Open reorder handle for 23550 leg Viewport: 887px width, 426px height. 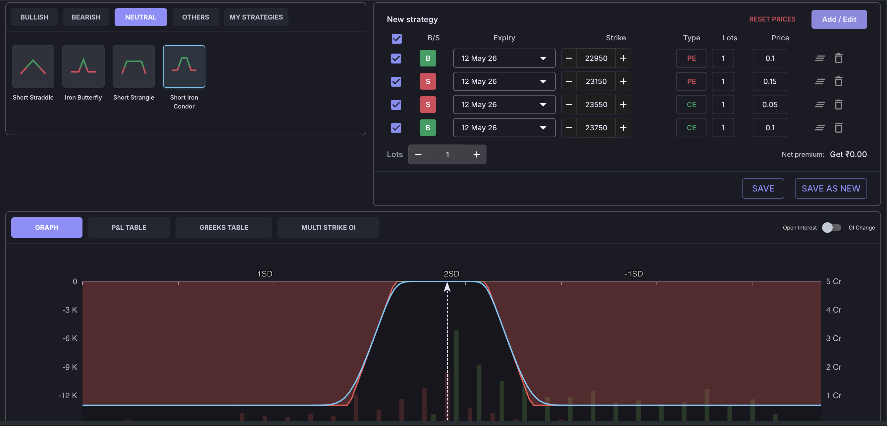820,105
